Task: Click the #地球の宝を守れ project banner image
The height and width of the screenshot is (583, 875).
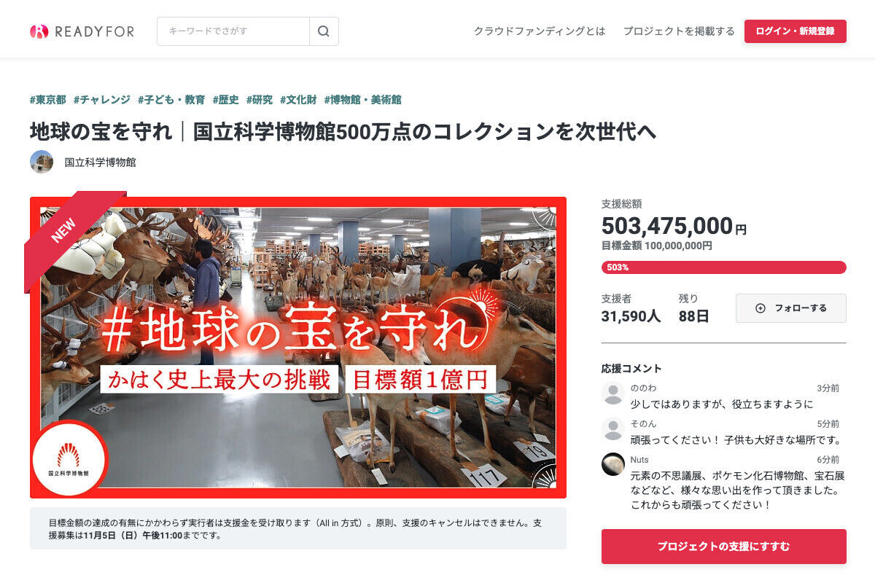Action: tap(298, 348)
